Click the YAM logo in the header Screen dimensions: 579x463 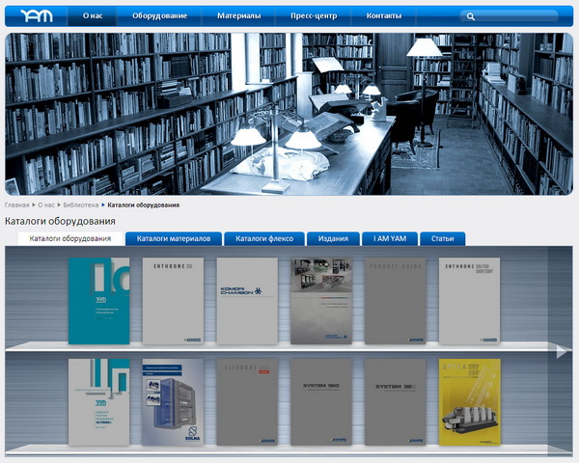point(36,15)
